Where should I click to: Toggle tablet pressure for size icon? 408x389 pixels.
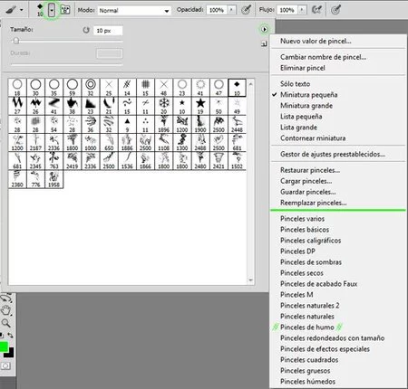coord(335,10)
